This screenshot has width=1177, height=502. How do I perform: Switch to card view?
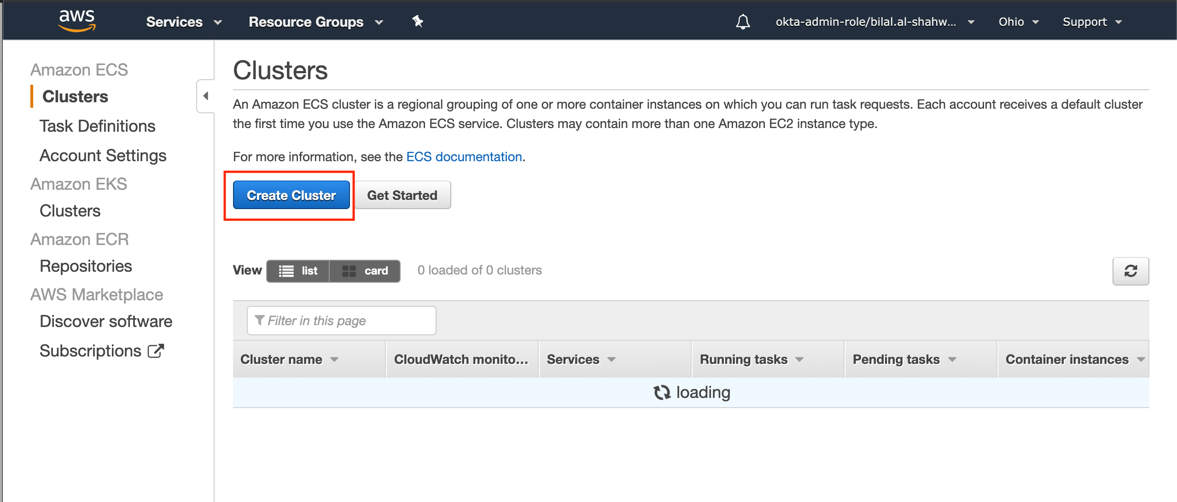tap(365, 271)
